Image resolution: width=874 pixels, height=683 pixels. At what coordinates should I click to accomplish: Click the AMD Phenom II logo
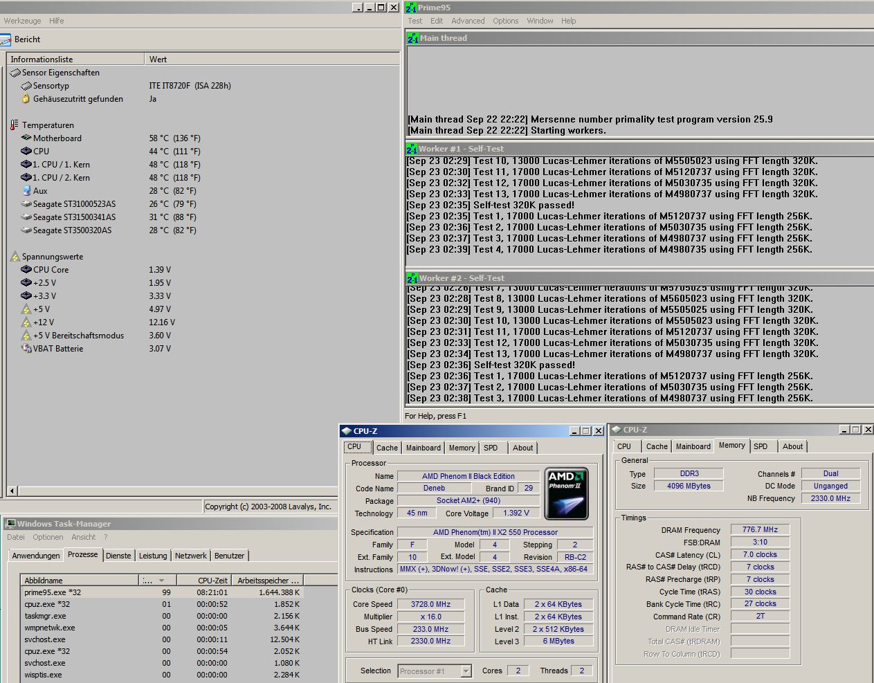566,493
